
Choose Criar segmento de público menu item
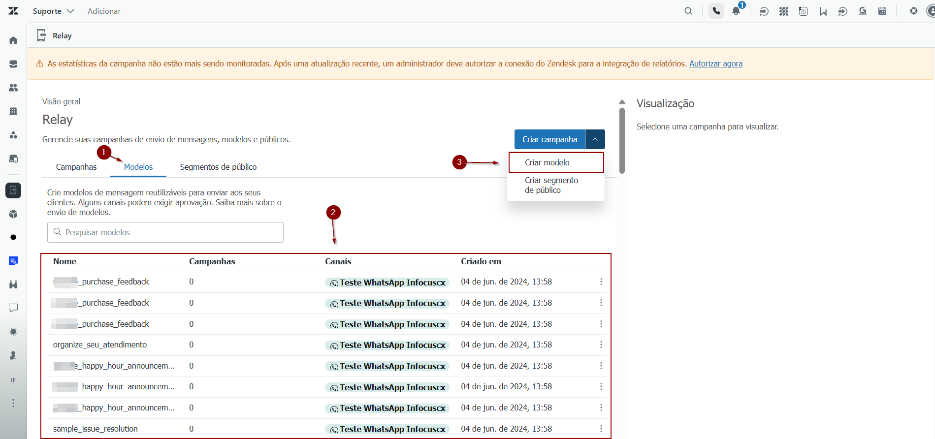tap(556, 185)
